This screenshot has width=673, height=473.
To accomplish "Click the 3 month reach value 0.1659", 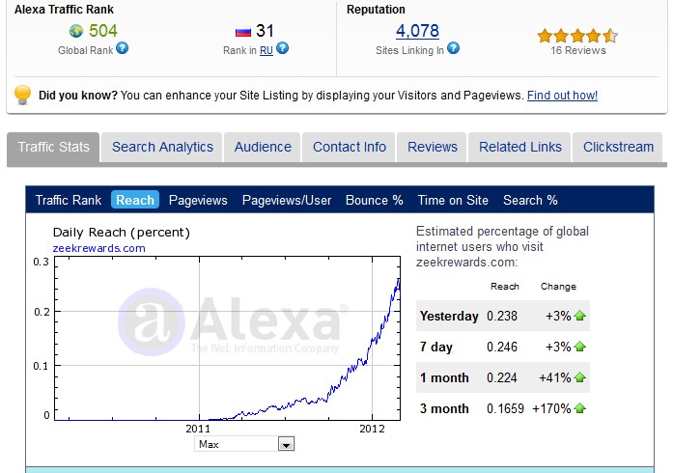I will tap(505, 408).
